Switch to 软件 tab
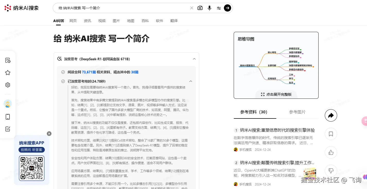 [160, 21]
